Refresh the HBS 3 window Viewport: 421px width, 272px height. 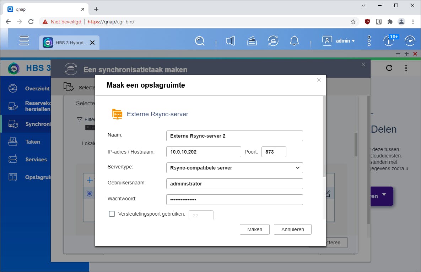point(389,68)
